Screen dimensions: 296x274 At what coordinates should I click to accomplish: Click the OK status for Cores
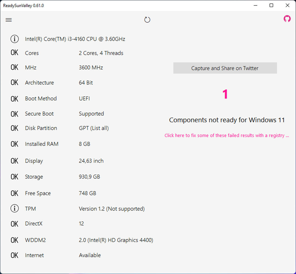[14, 53]
